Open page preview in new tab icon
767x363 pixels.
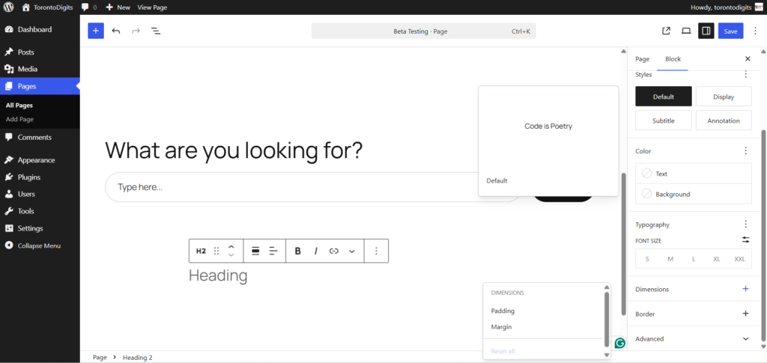click(666, 31)
